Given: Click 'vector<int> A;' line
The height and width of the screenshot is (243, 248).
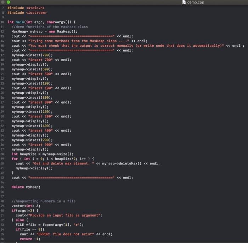Looking at the screenshot, I should pos(26,206).
